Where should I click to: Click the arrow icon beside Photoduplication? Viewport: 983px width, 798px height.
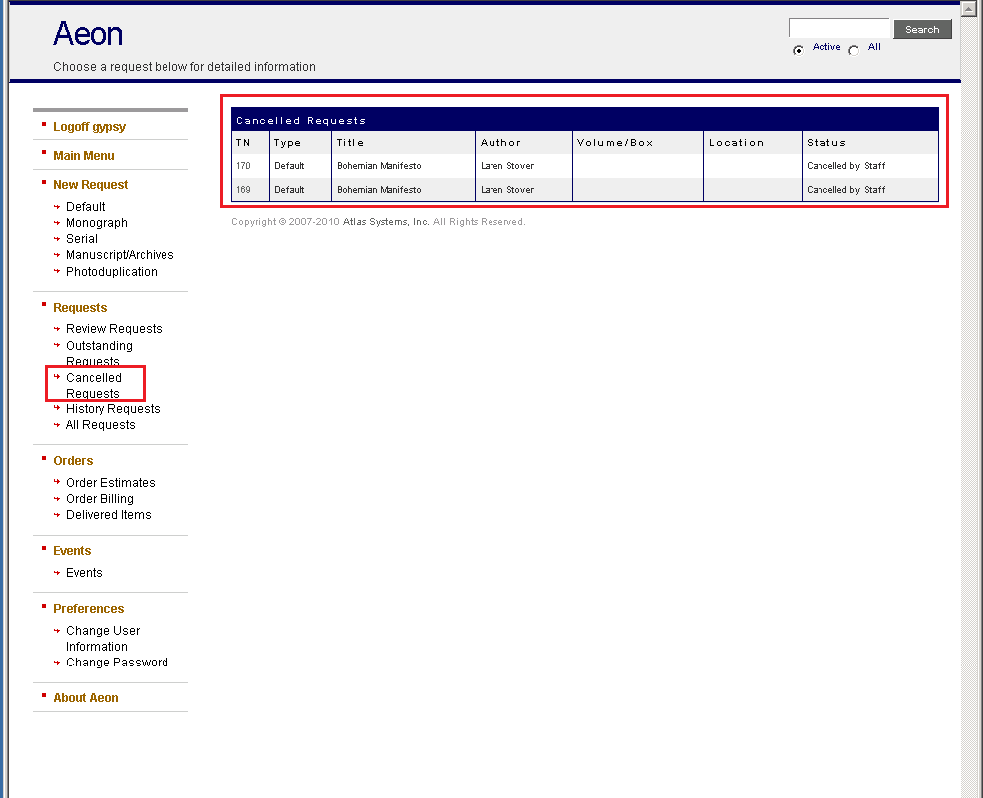tap(57, 271)
